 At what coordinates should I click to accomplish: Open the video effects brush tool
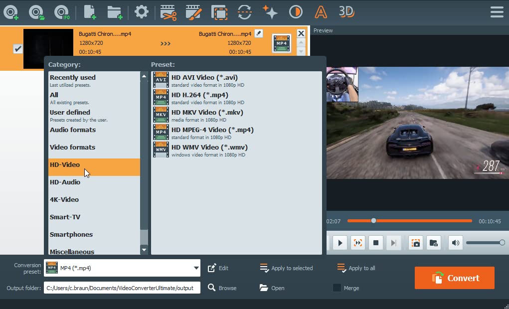coord(194,12)
